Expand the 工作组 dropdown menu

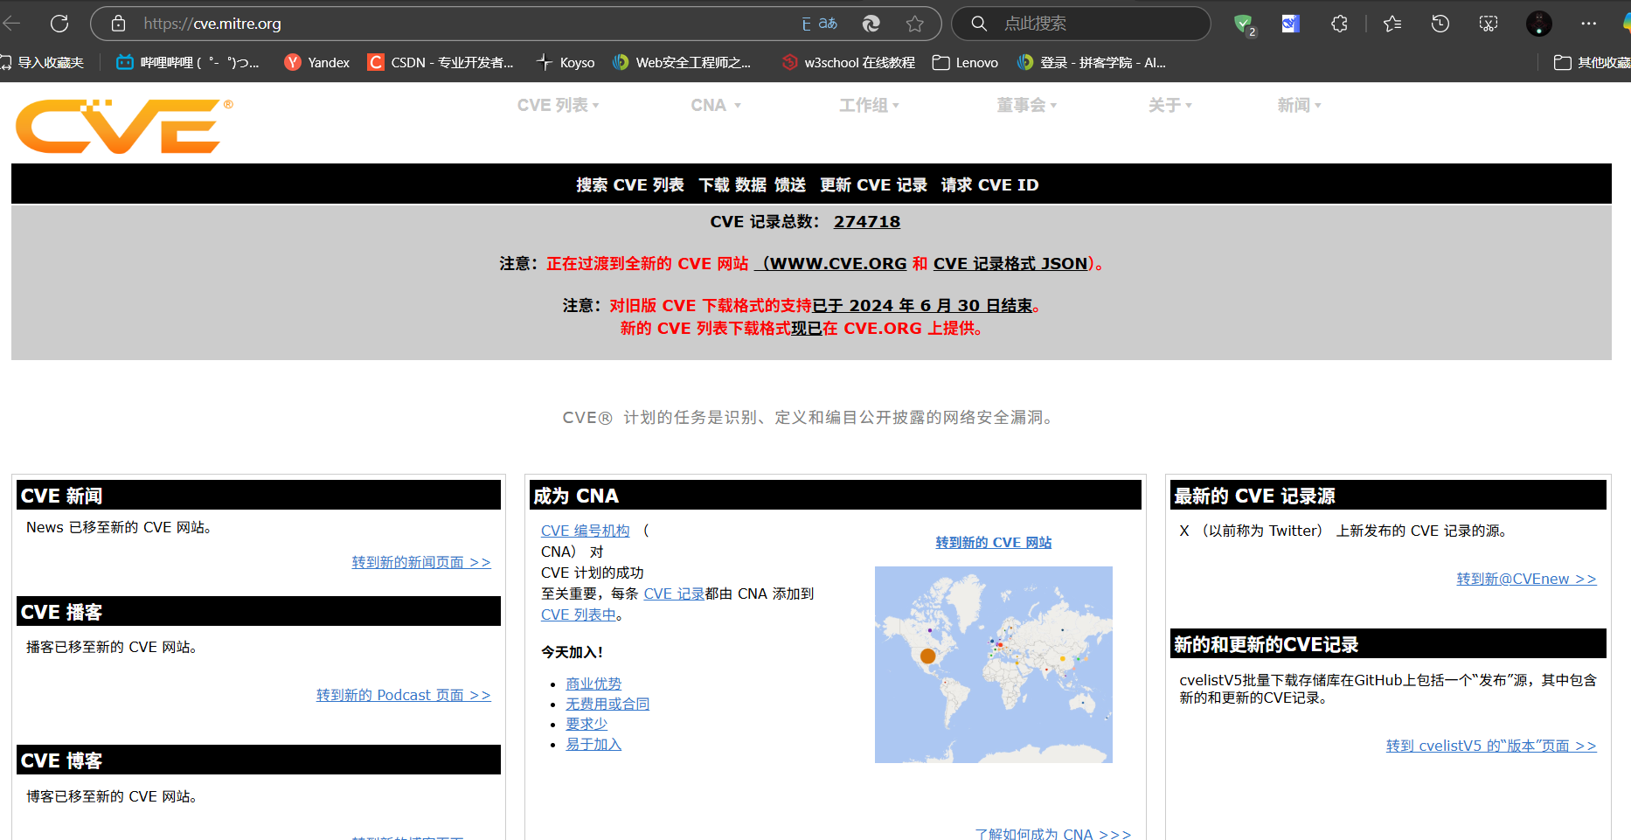869,105
